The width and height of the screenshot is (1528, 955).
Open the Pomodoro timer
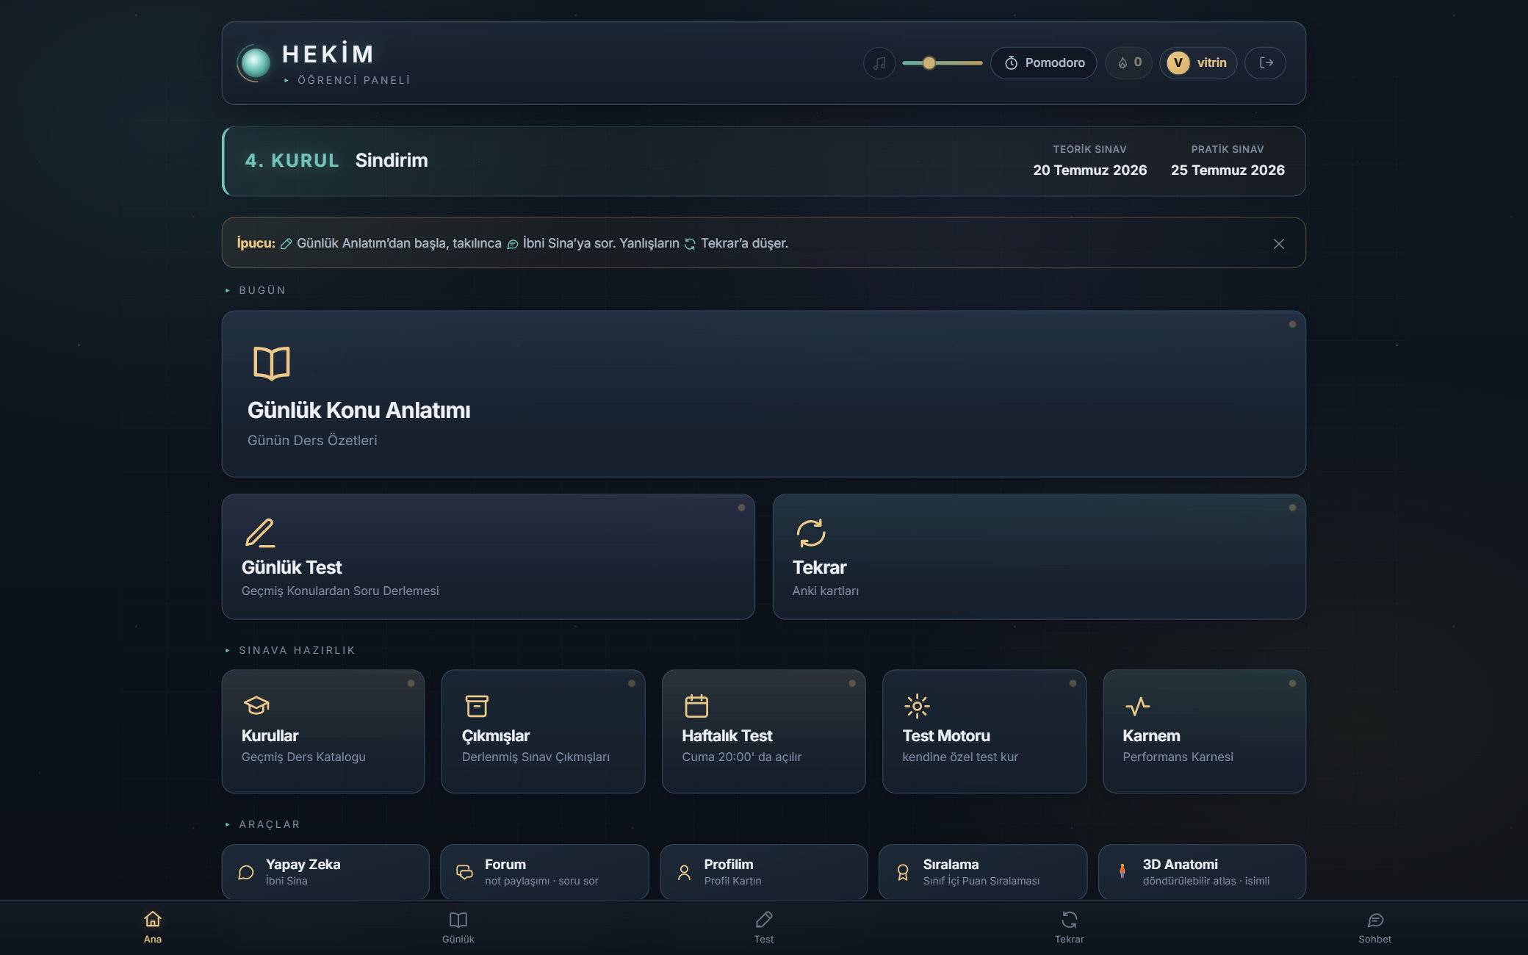point(1044,63)
